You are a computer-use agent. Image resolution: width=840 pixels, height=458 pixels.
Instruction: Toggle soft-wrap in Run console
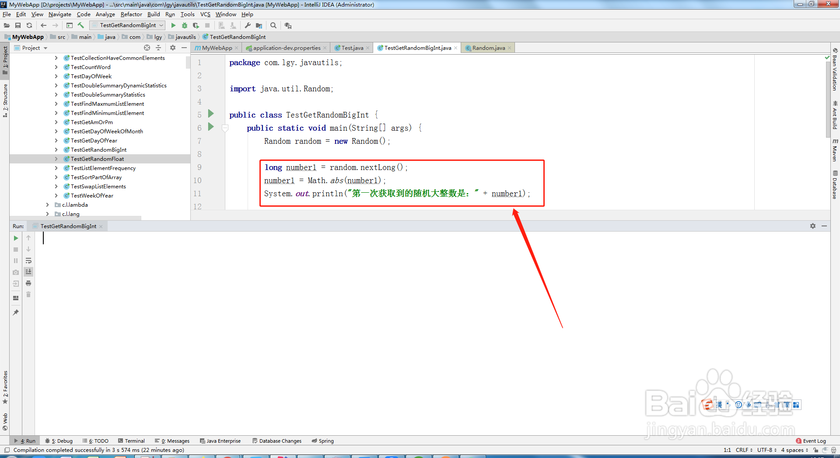click(28, 261)
